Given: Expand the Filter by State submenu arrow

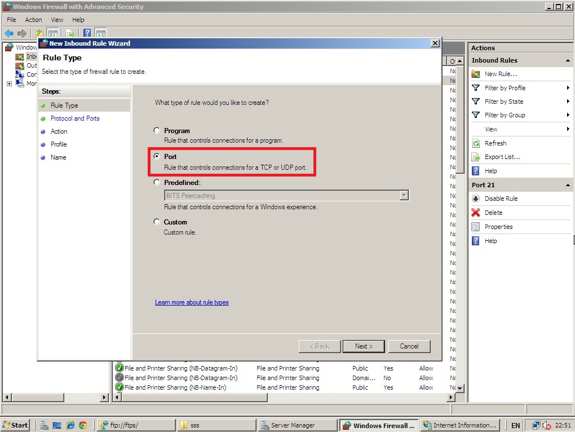Looking at the screenshot, I should [x=568, y=101].
